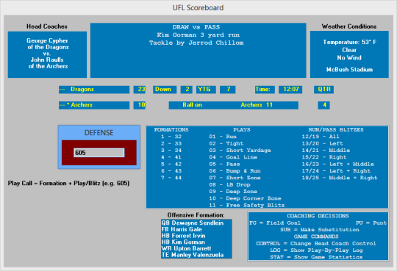The height and width of the screenshot is (271, 397).
Task: Select the Archers team name box
Action: 94,105
